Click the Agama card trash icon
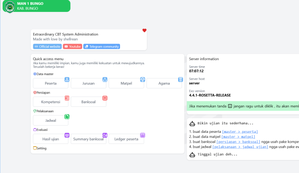This screenshot has height=173, width=299. coord(180,79)
